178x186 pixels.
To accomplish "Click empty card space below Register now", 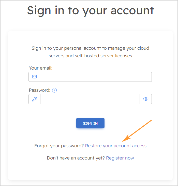I will pyautogui.click(x=90, y=171).
